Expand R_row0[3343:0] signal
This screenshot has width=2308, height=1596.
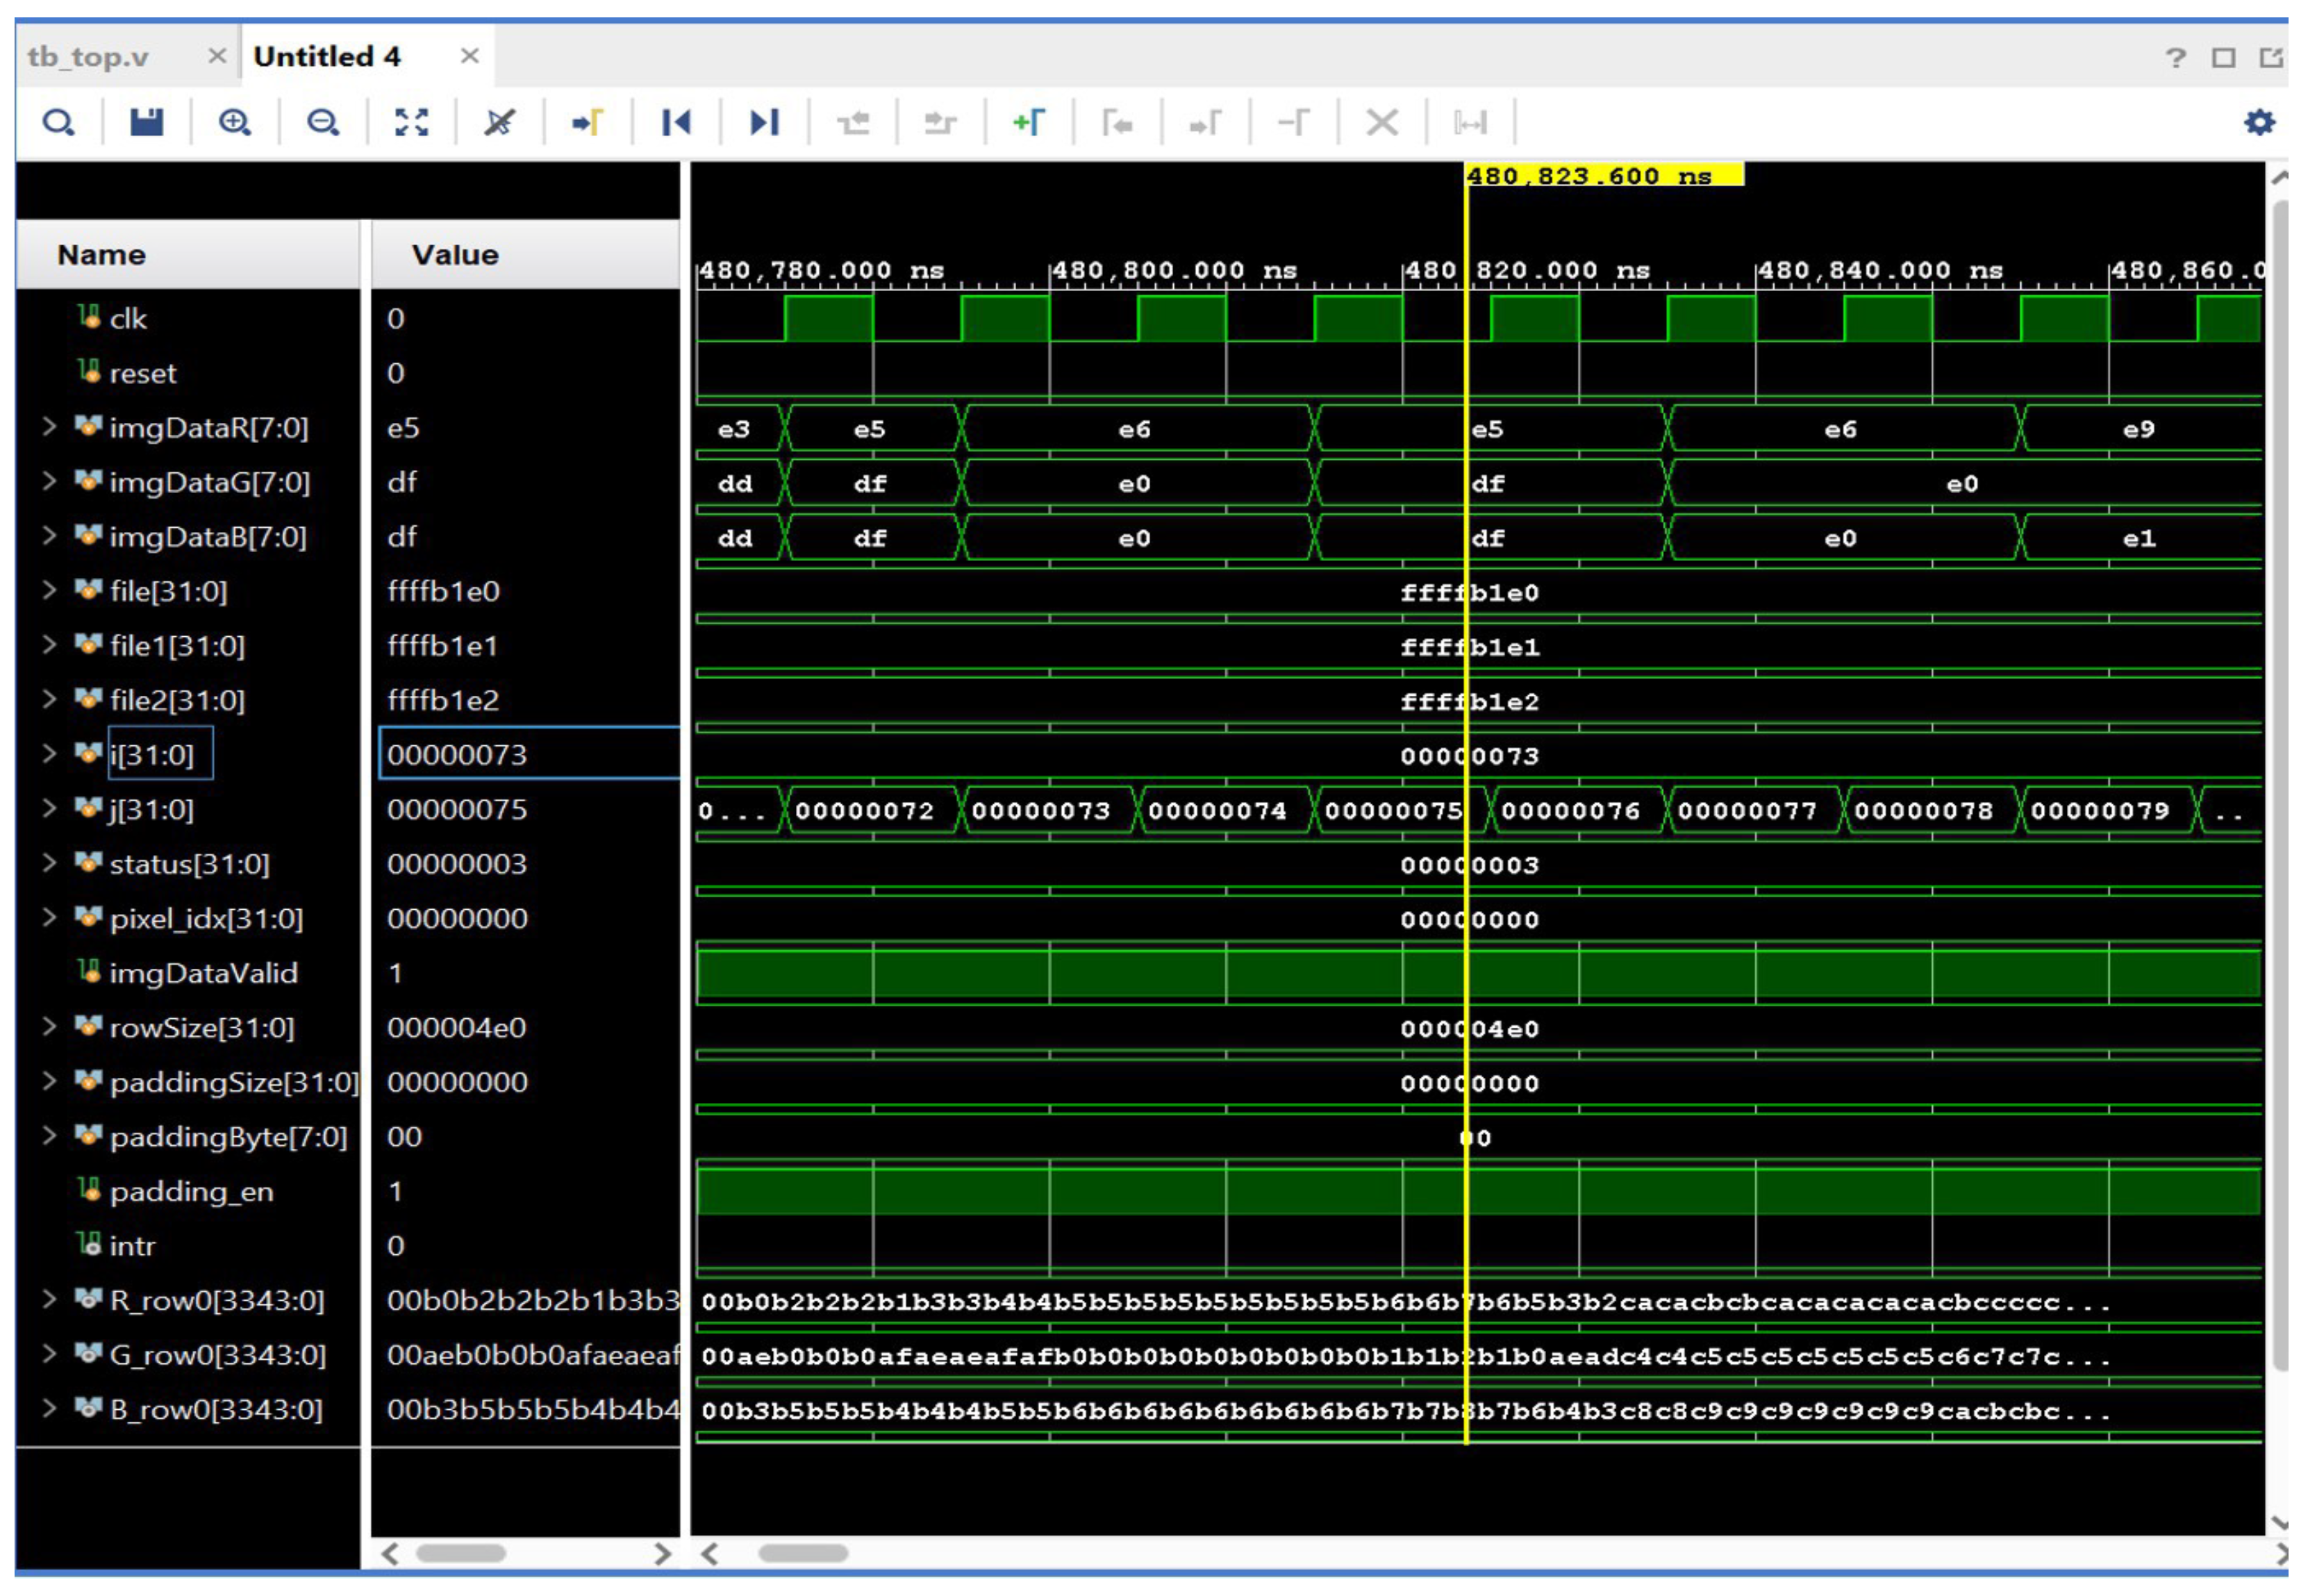tap(49, 1299)
